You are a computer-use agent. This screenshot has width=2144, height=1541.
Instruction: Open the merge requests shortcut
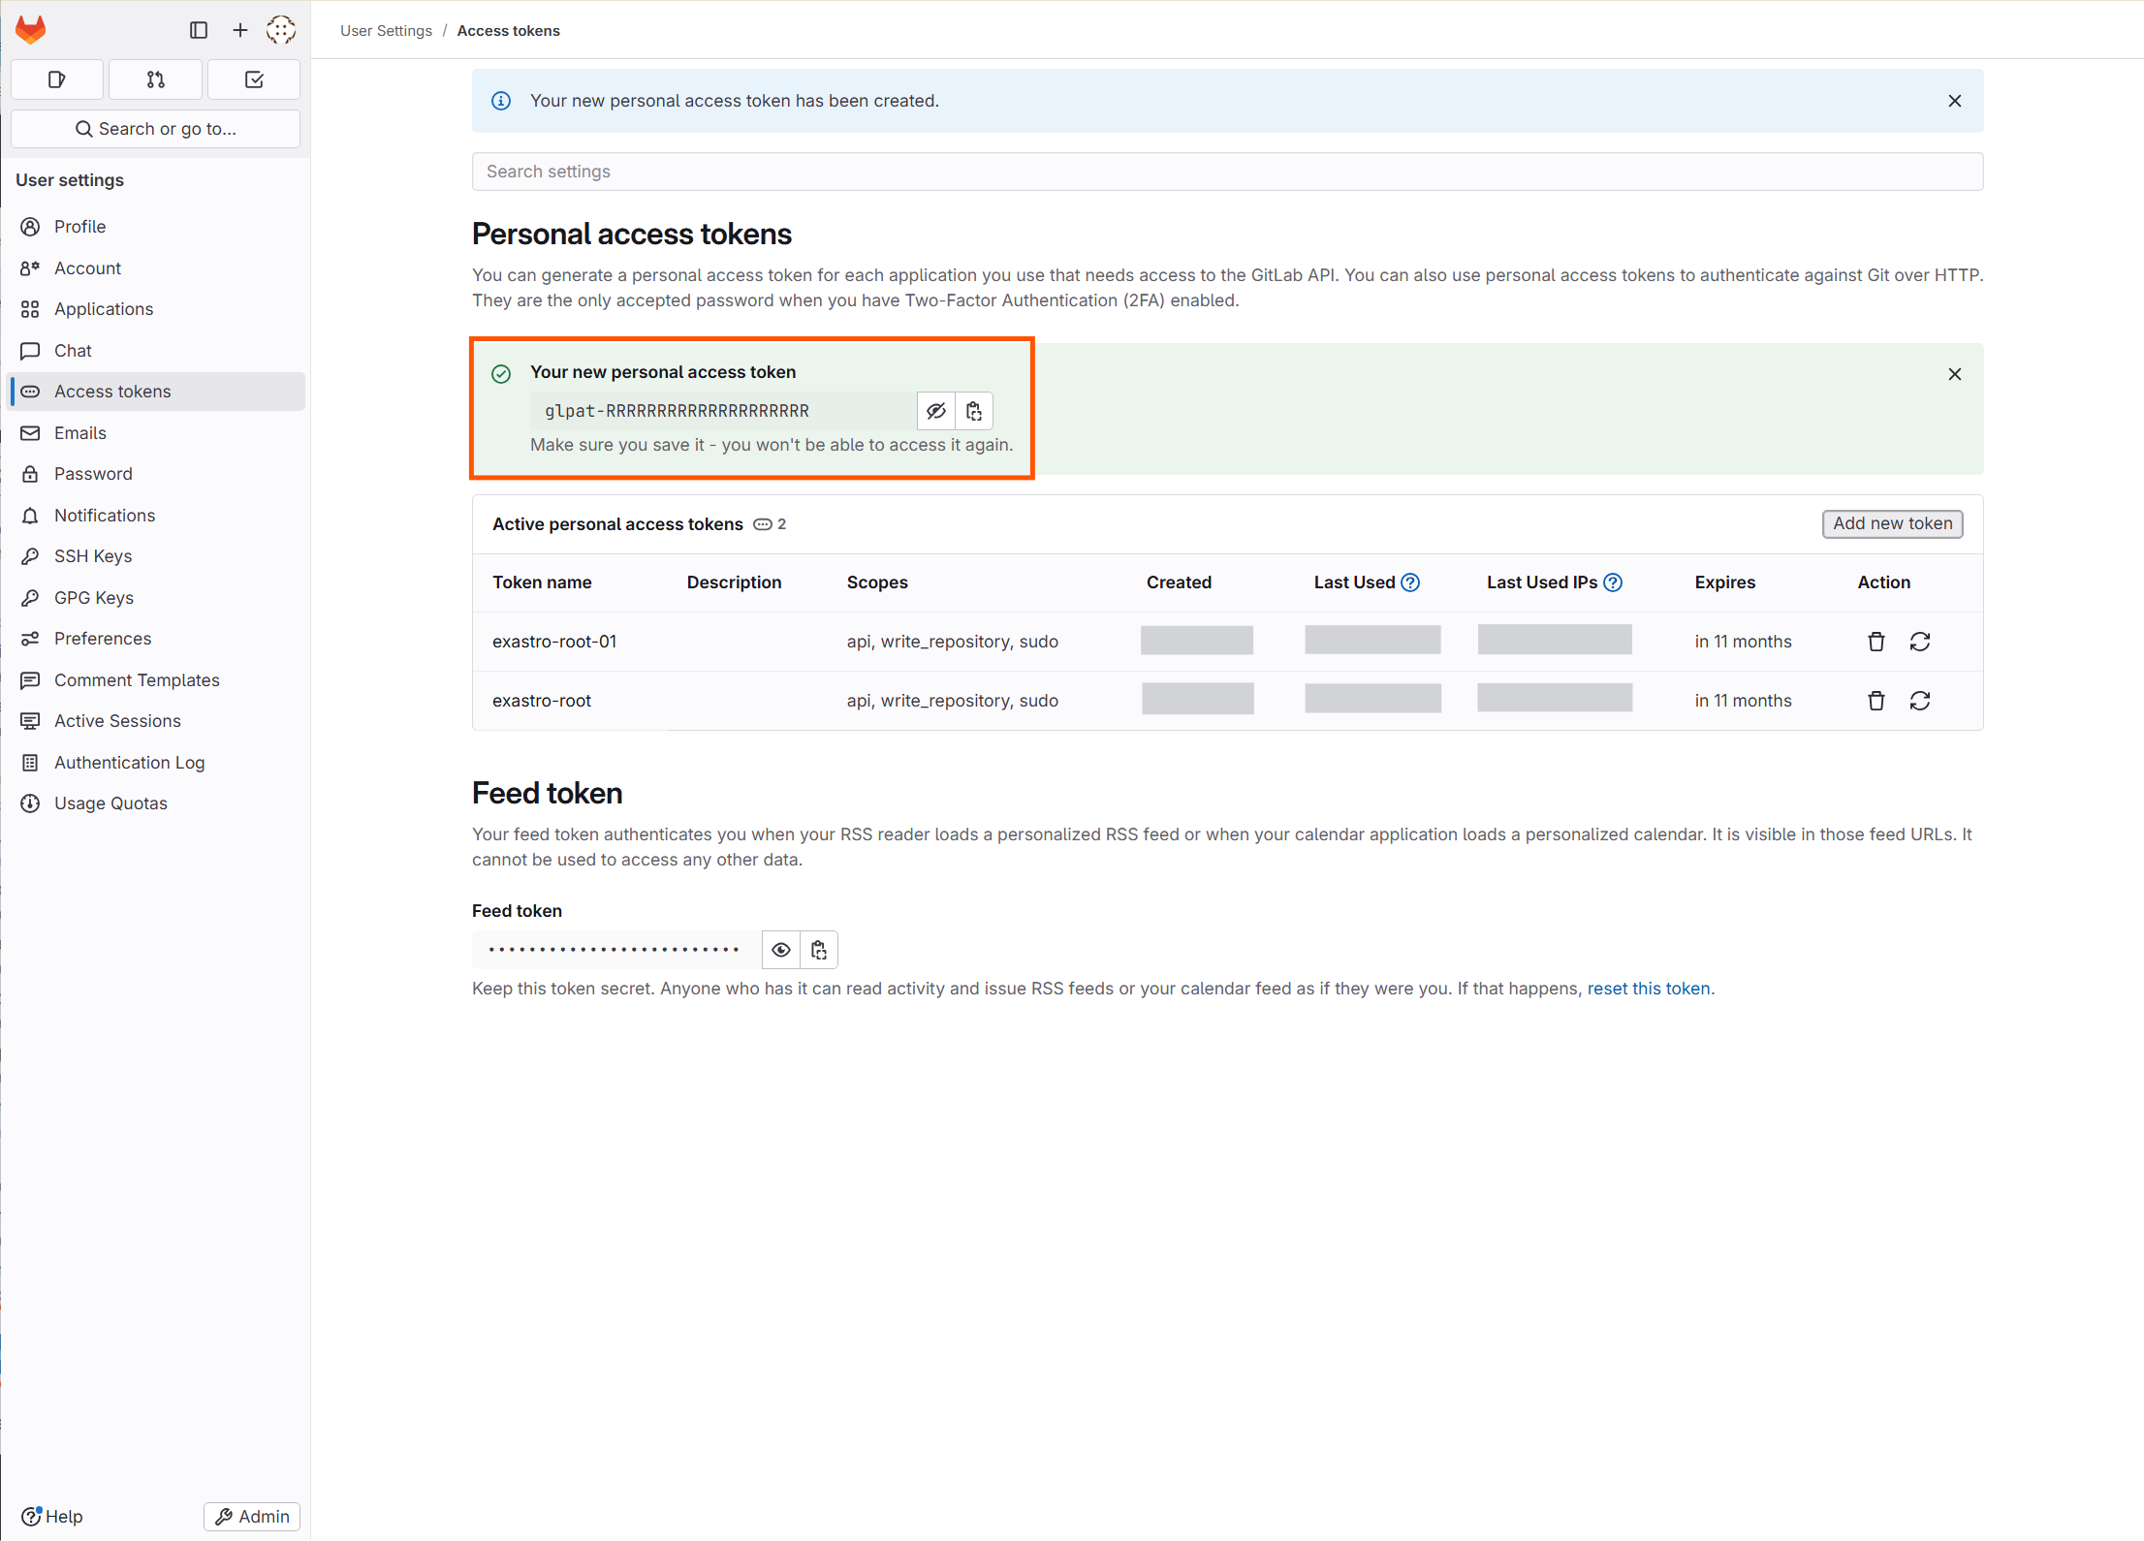pos(155,79)
